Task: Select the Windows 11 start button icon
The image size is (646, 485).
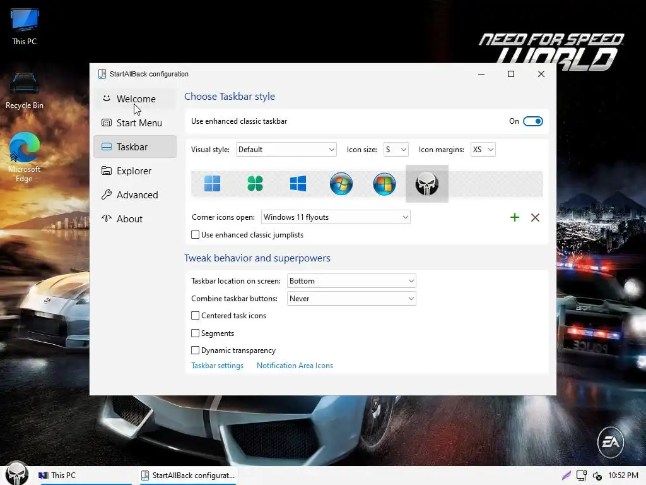Action: [x=212, y=184]
